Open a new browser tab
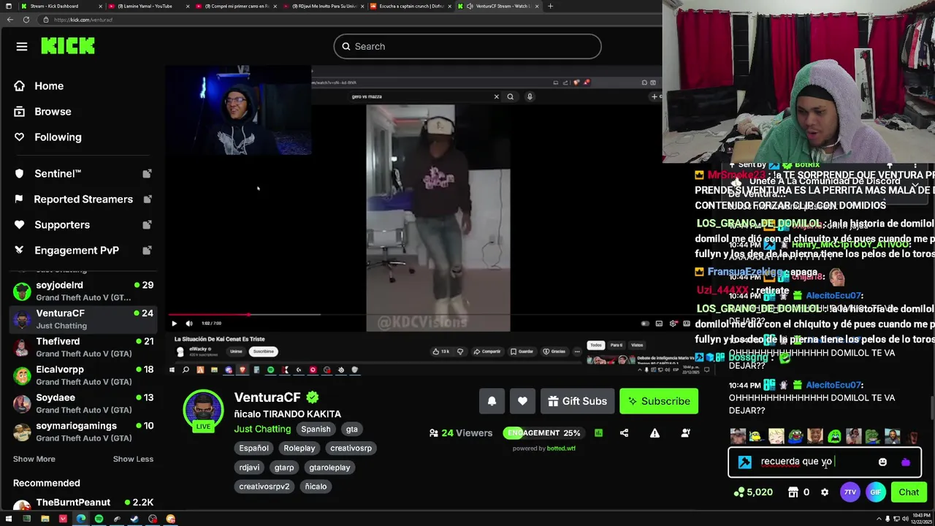The width and height of the screenshot is (935, 526). (550, 6)
